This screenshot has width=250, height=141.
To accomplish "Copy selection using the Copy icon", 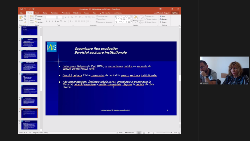I will coord(25,19).
